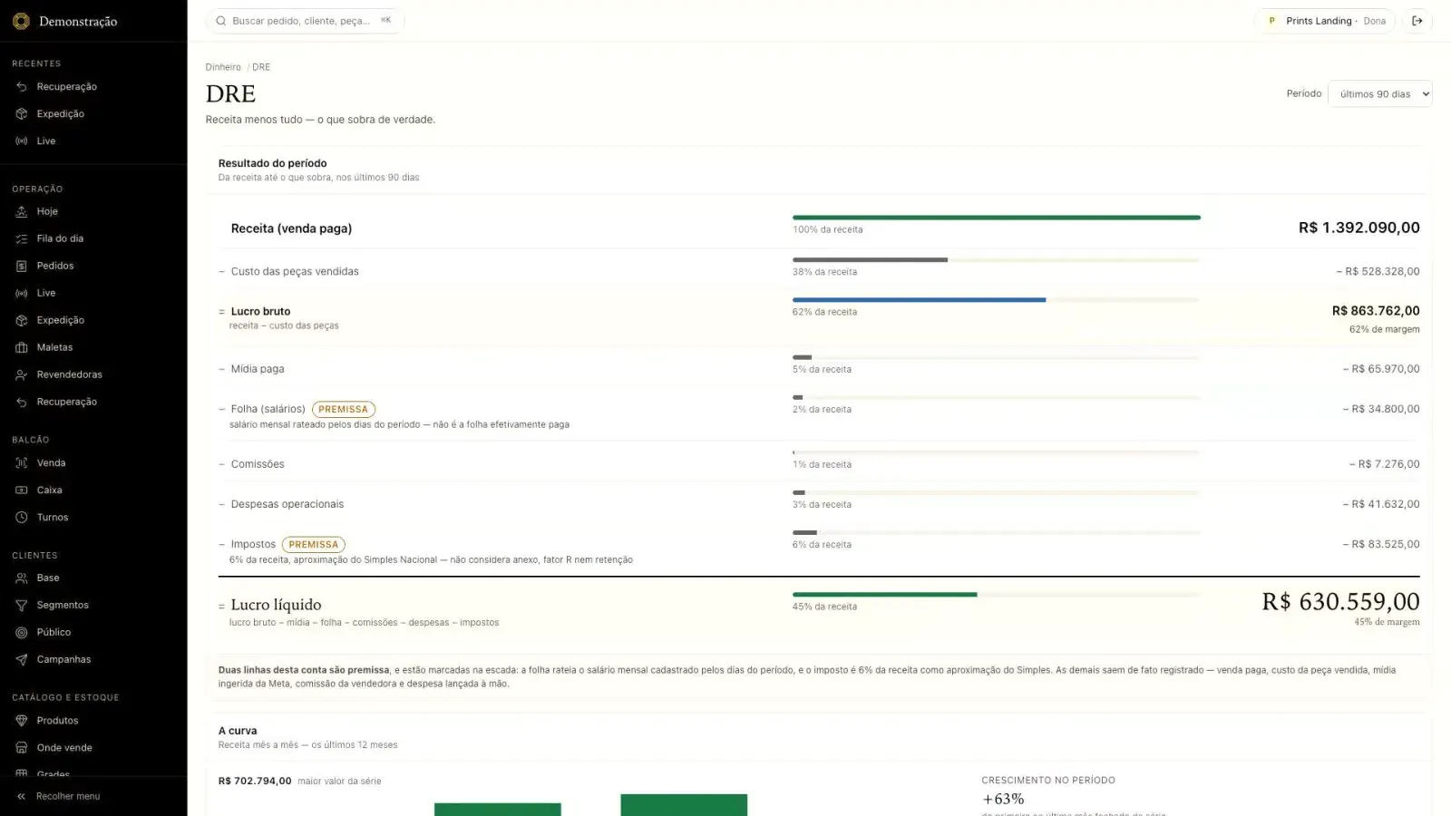This screenshot has height=816, width=1451.
Task: Click Custo das peças vendidas row label
Action: click(295, 271)
